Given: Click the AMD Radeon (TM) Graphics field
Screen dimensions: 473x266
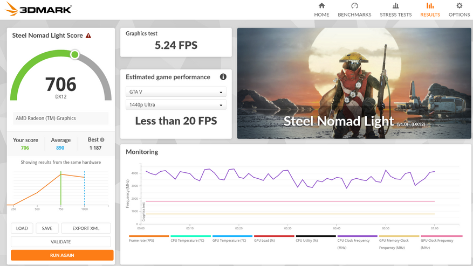Looking at the screenshot, I should click(x=60, y=118).
